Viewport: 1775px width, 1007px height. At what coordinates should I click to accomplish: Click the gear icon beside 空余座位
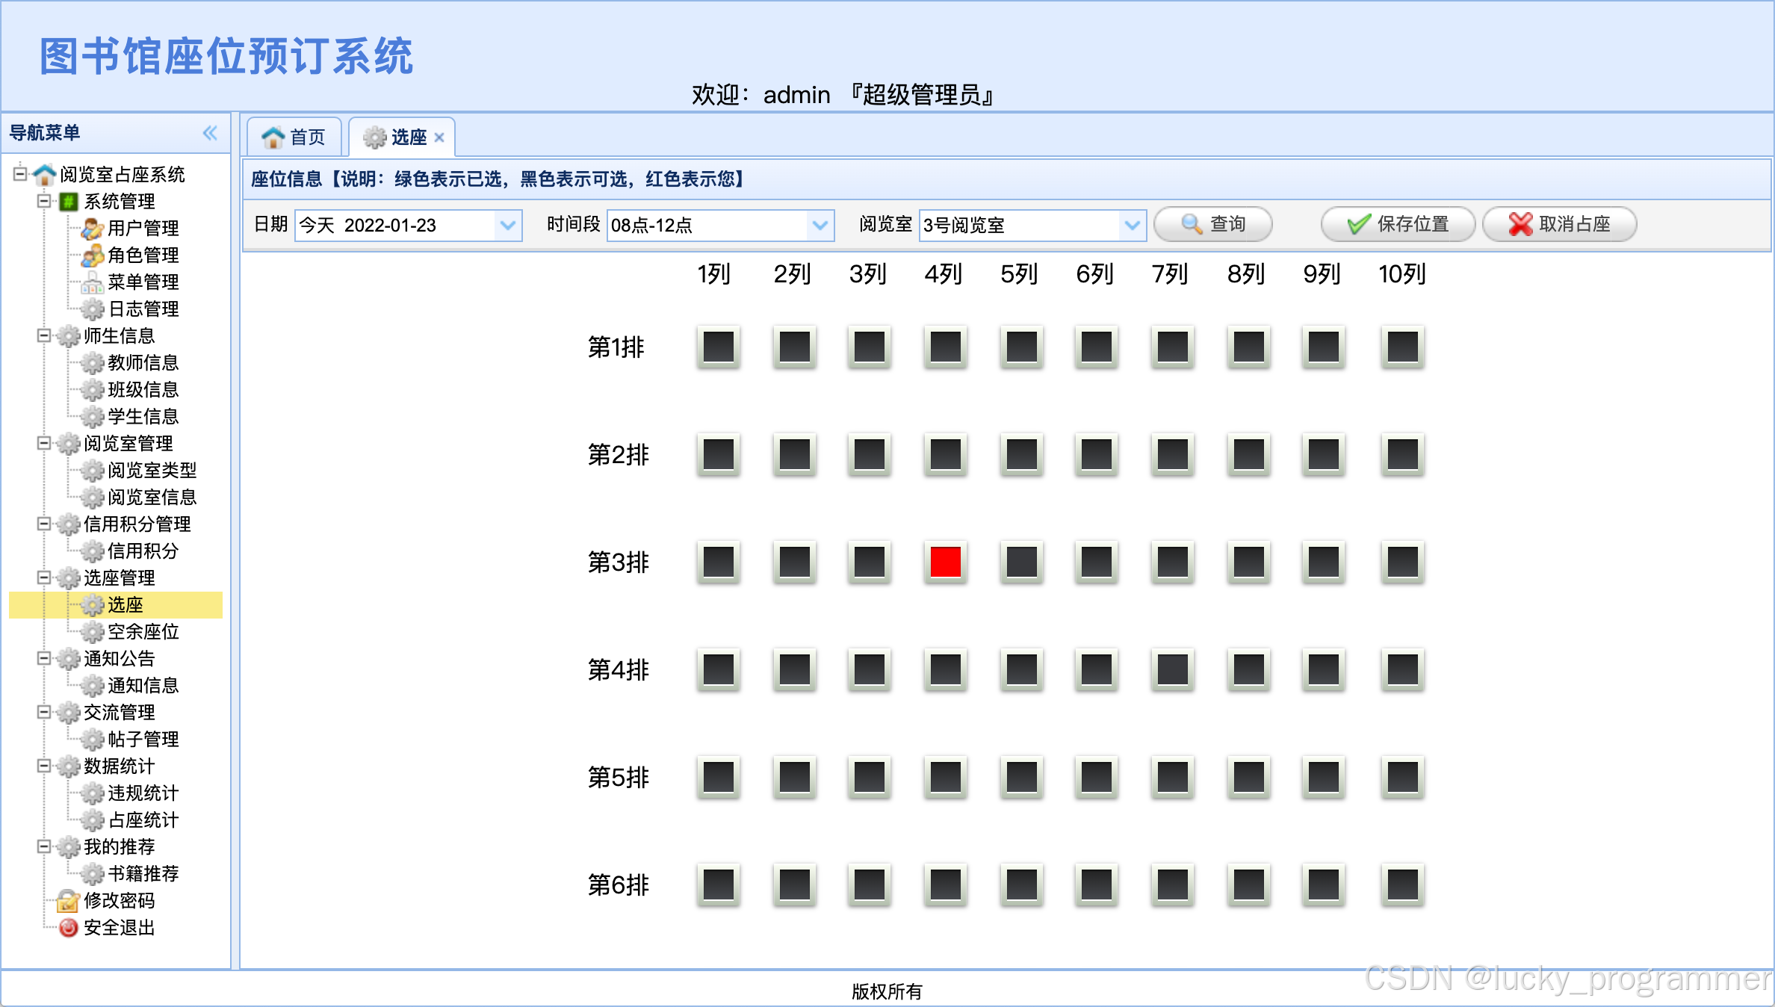[x=92, y=632]
